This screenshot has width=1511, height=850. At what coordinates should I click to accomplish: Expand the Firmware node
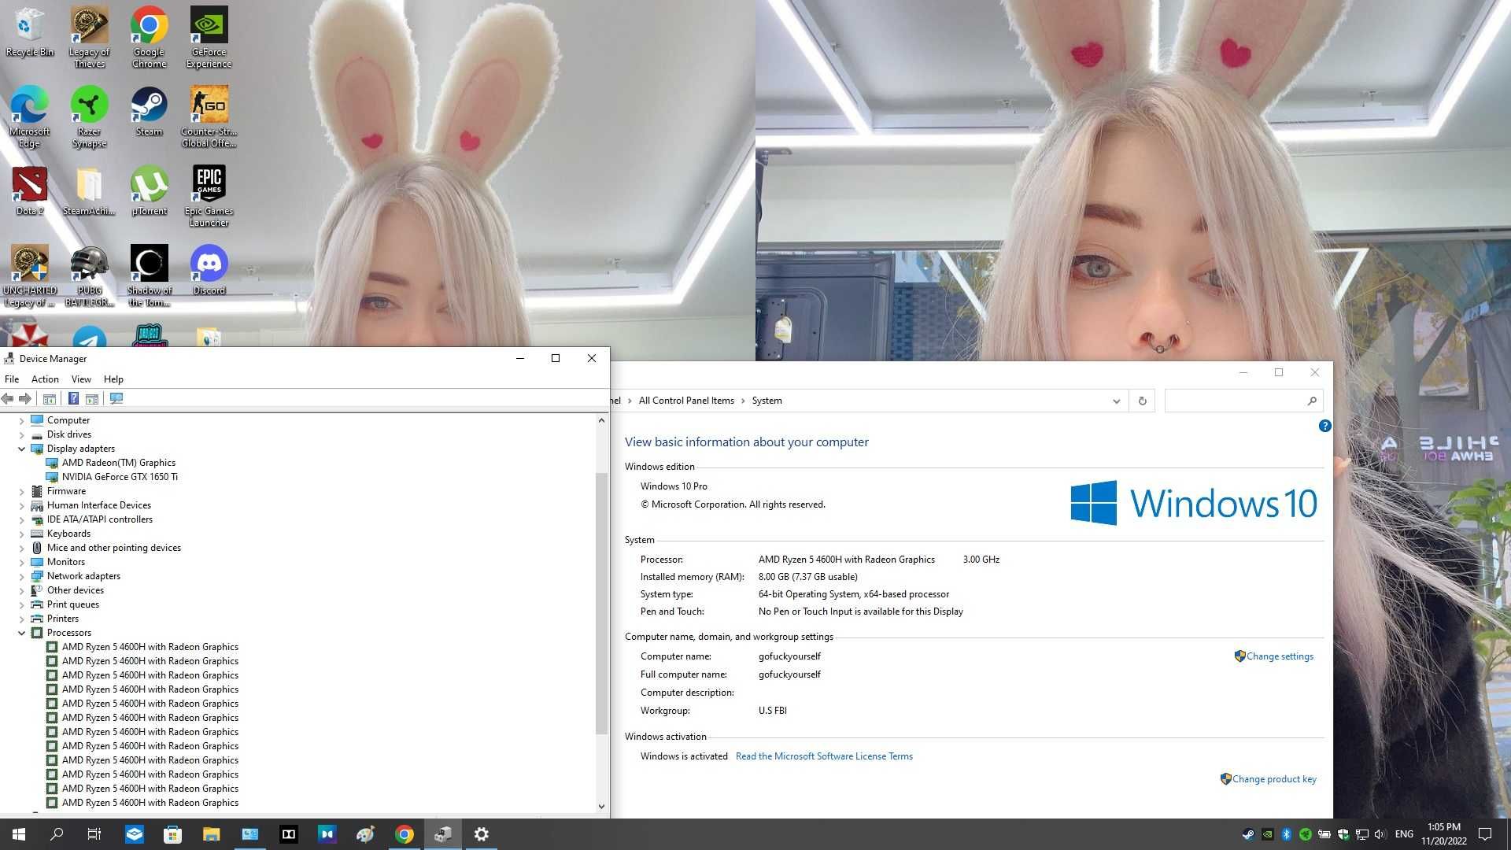(x=21, y=492)
